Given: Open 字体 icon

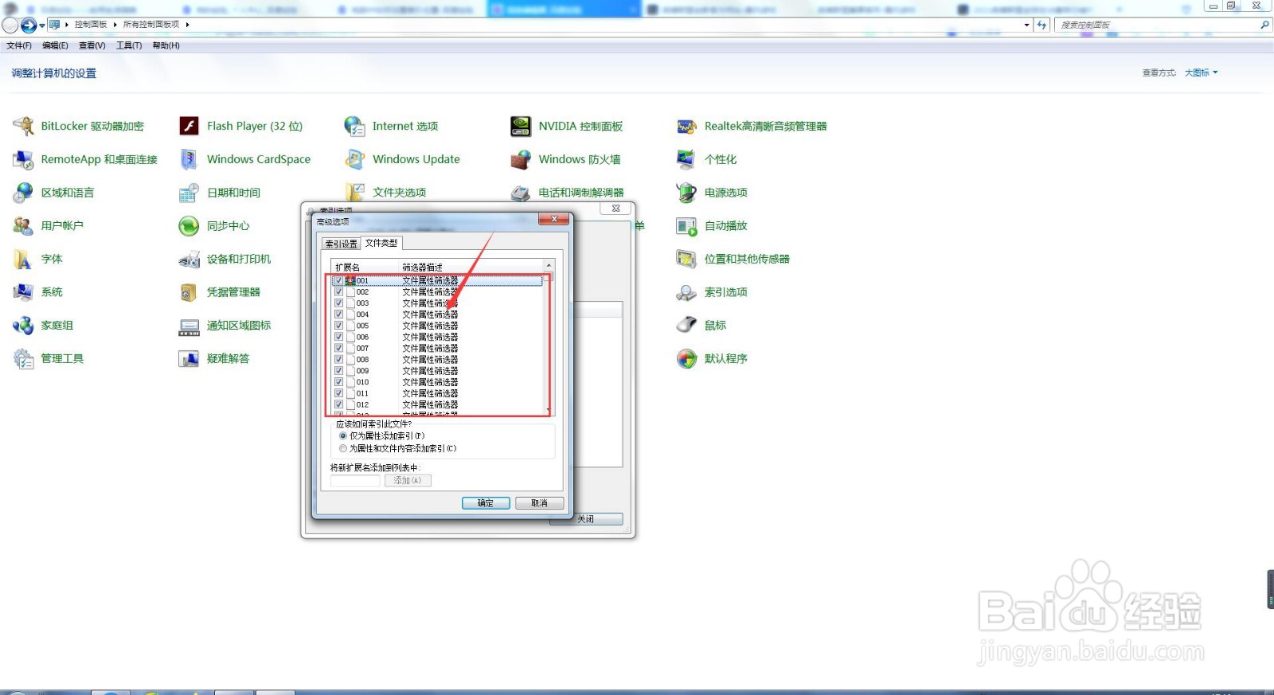Looking at the screenshot, I should tap(23, 259).
